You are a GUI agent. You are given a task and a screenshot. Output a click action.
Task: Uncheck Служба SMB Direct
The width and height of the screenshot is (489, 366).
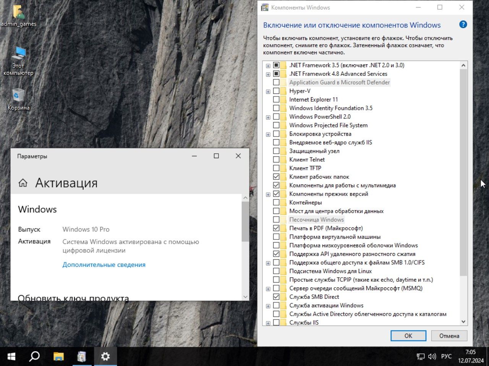pos(276,297)
